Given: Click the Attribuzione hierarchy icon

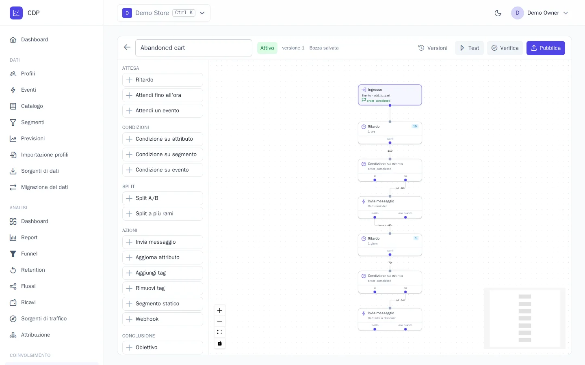Looking at the screenshot, I should point(13,335).
